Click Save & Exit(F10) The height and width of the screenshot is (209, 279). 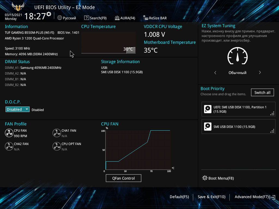coord(211,197)
